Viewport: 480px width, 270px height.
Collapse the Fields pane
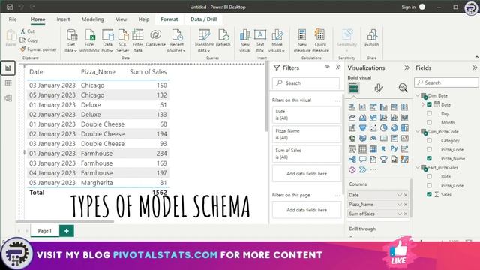point(475,67)
